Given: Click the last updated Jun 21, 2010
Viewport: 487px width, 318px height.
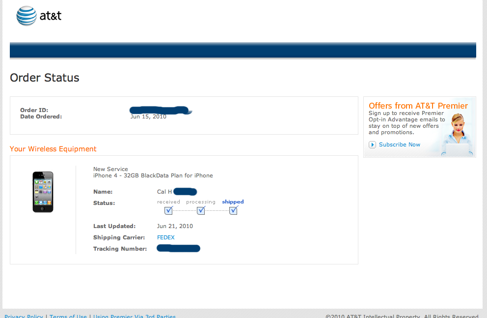Looking at the screenshot, I should pyautogui.click(x=175, y=226).
